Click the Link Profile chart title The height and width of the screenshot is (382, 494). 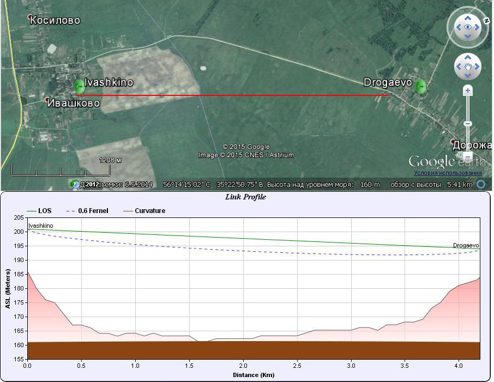click(x=246, y=197)
